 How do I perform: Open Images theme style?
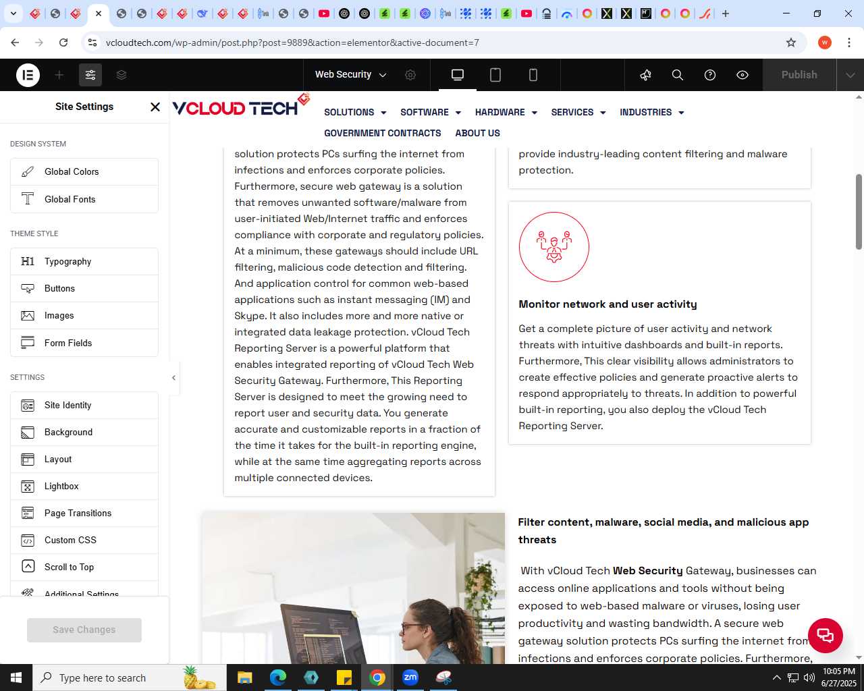click(84, 316)
